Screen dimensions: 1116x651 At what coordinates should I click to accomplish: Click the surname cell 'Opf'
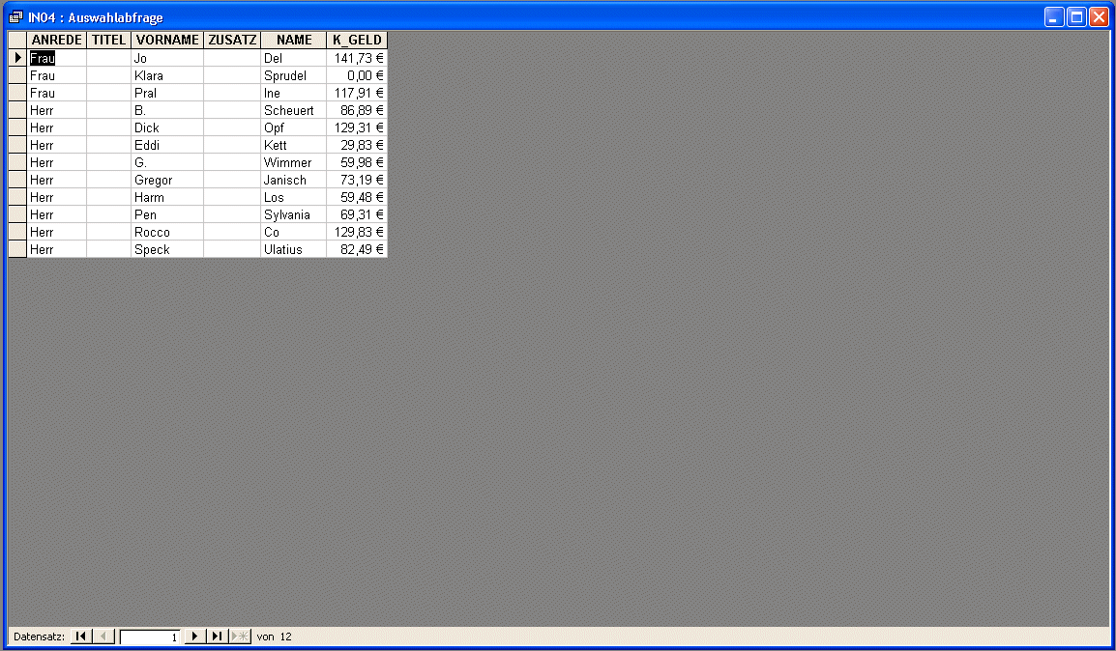coord(293,127)
